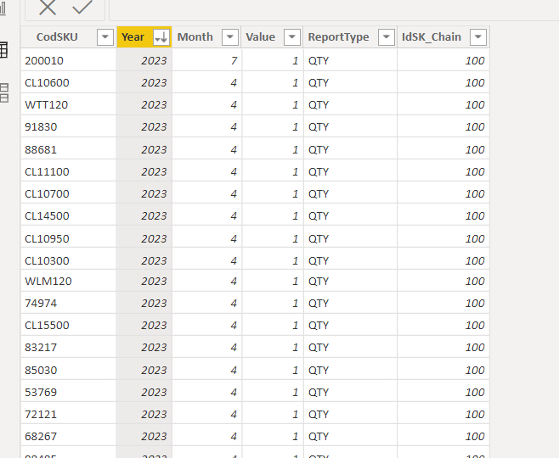Open Value column filter dropdown
Viewport: 559px width, 458px height.
pos(292,37)
